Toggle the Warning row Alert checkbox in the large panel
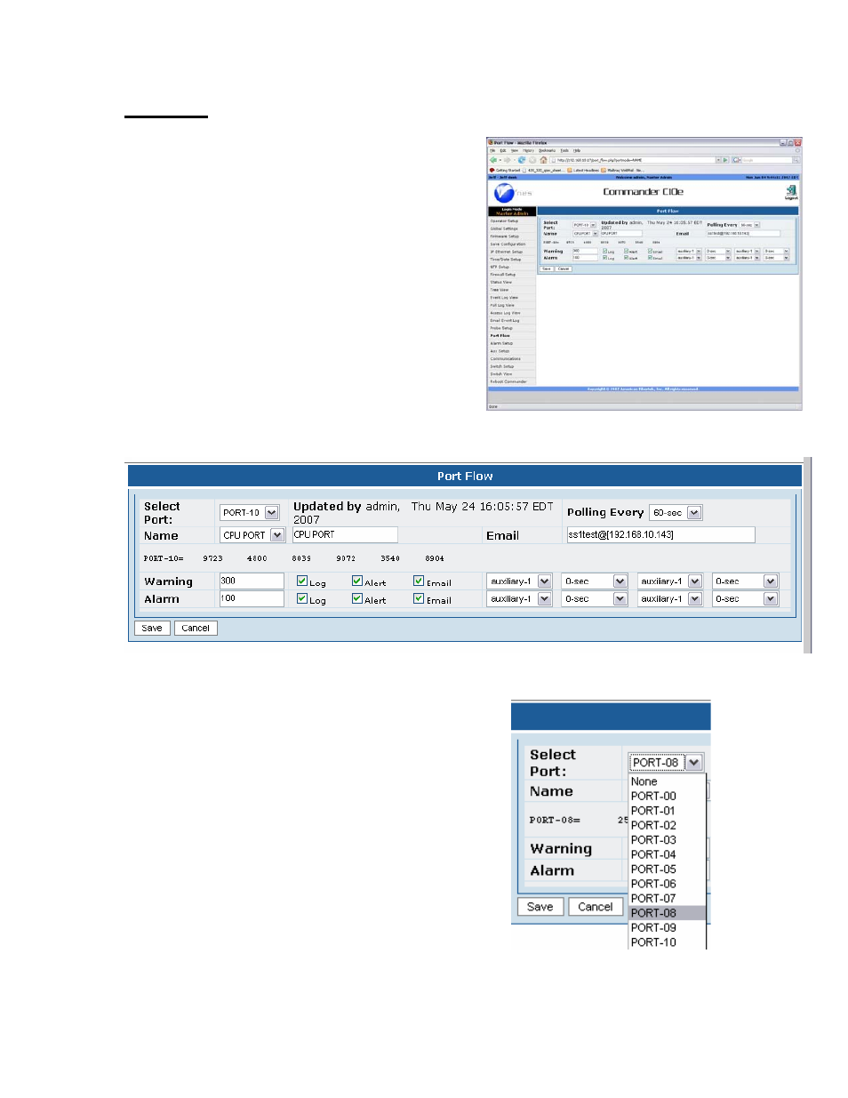Viewport: 848px width, 1098px height. coord(357,581)
